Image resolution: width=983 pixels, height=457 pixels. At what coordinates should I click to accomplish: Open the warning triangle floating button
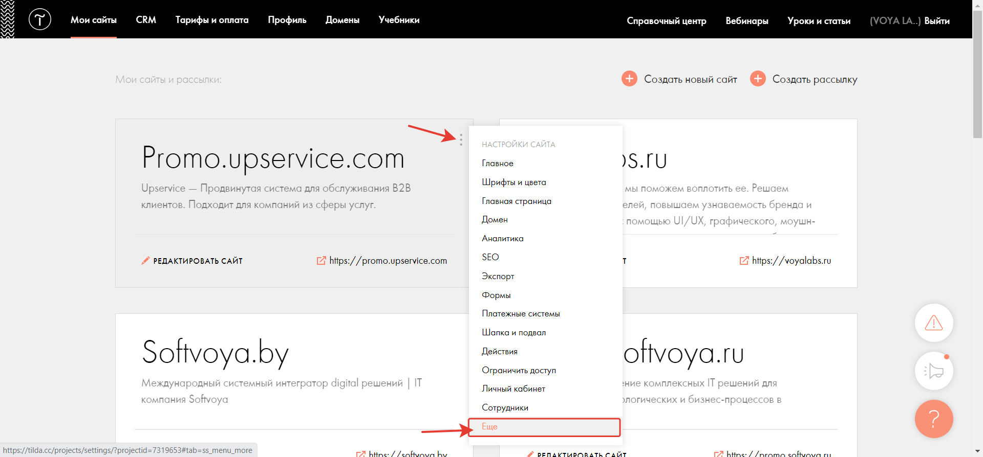[934, 323]
